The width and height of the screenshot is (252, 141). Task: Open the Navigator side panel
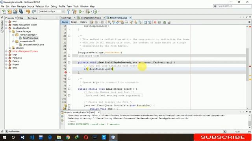tap(2, 26)
